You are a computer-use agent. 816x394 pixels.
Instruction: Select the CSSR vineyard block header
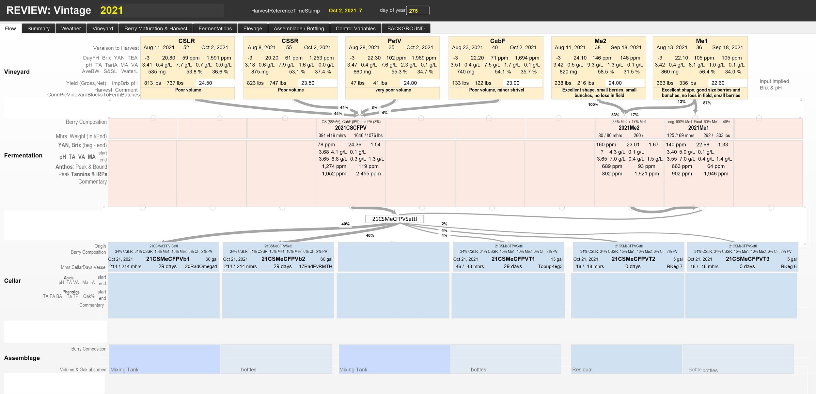[290, 41]
